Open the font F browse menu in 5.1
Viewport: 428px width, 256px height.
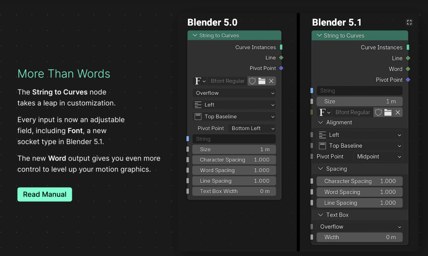(325, 112)
